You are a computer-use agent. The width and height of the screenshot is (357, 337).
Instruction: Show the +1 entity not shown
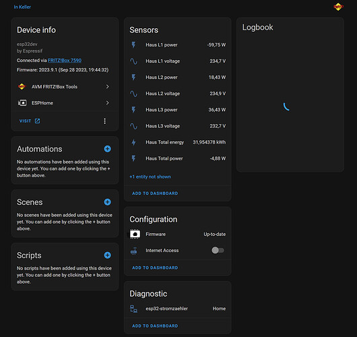tap(150, 177)
